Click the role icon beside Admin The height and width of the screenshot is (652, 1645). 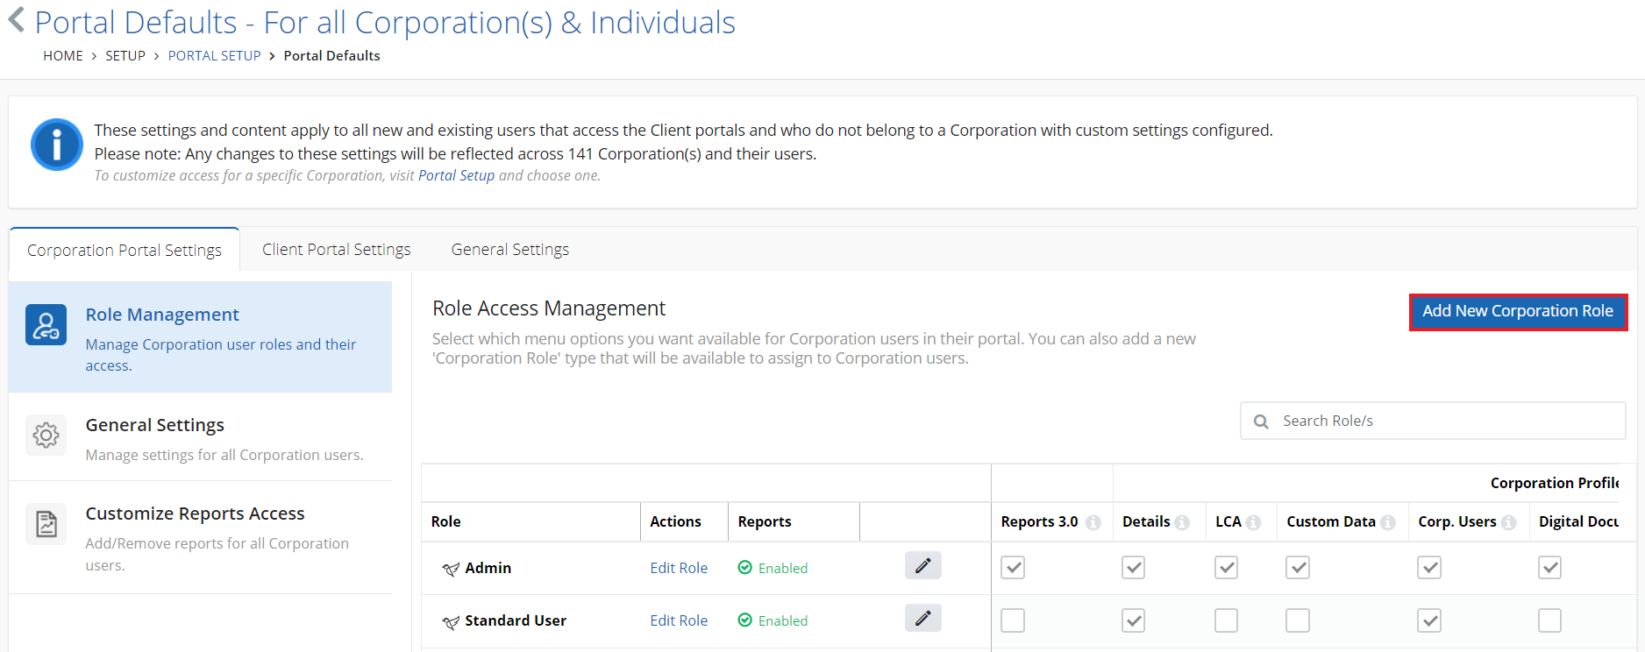(x=451, y=570)
